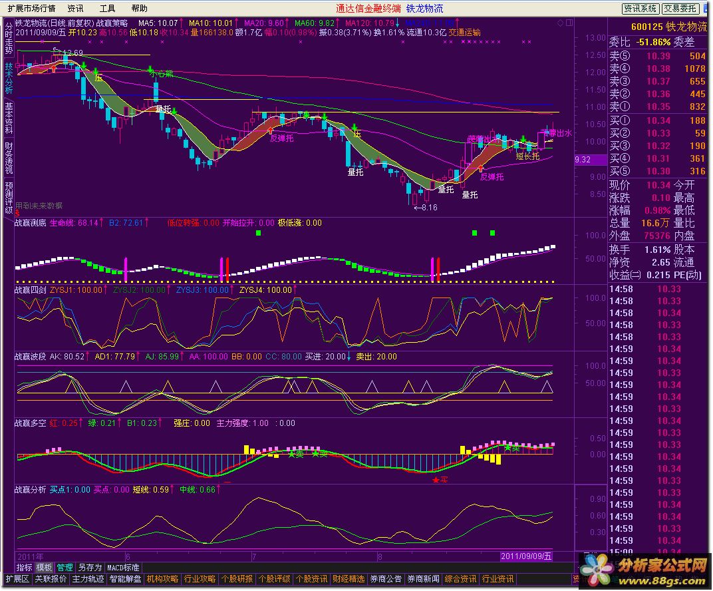The height and width of the screenshot is (591, 713).
Task: Open the 帮助 menu
Action: [x=139, y=9]
